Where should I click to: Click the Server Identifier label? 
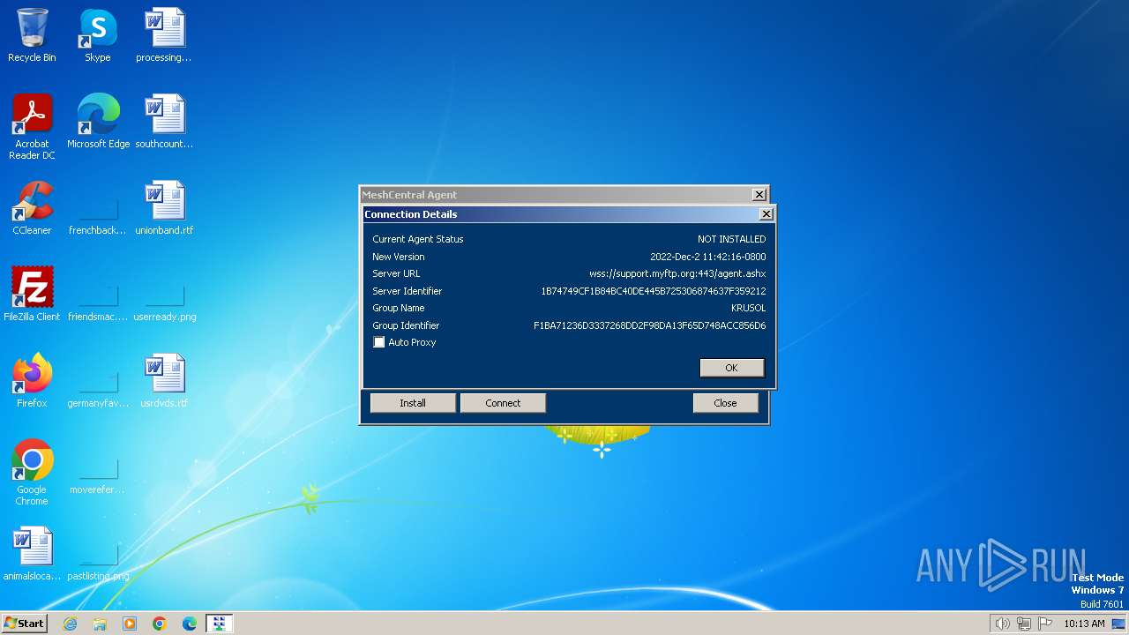click(407, 291)
